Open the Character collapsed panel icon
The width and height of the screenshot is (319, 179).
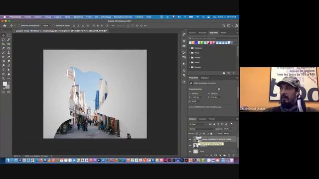tap(184, 71)
